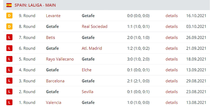View details of Getafe vs Real Sociedad

(x=171, y=26)
